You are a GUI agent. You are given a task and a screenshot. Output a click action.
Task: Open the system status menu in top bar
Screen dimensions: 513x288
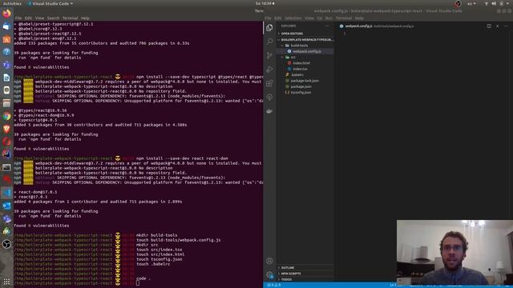coord(497,3)
